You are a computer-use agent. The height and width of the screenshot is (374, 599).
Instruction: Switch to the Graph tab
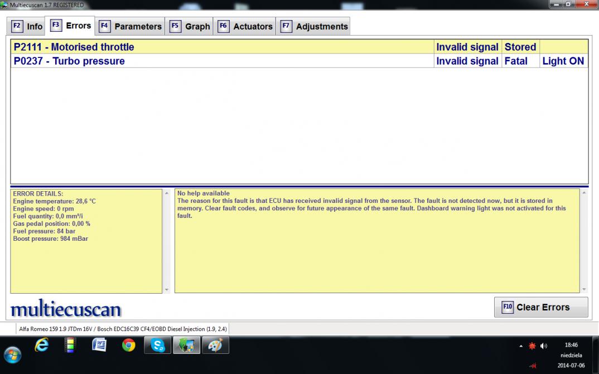(189, 26)
